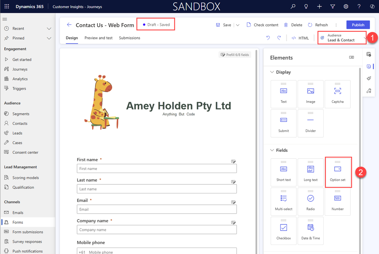Screen dimensions: 379x254
Task: Click the Save button
Action: 224,25
